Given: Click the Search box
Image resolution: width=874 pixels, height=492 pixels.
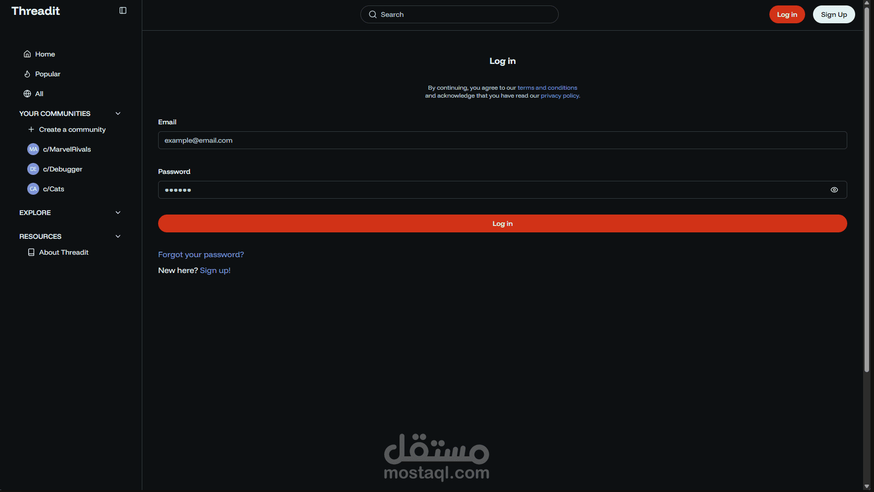Looking at the screenshot, I should coord(460,14).
